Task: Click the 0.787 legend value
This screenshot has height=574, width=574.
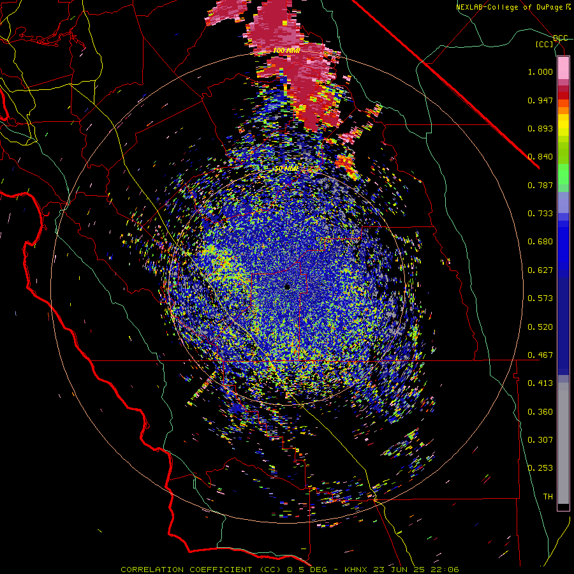Action: pyautogui.click(x=540, y=185)
